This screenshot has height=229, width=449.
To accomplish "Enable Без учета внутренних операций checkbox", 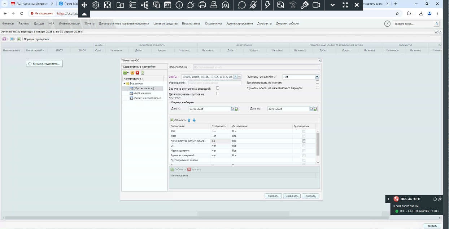I will (x=217, y=88).
